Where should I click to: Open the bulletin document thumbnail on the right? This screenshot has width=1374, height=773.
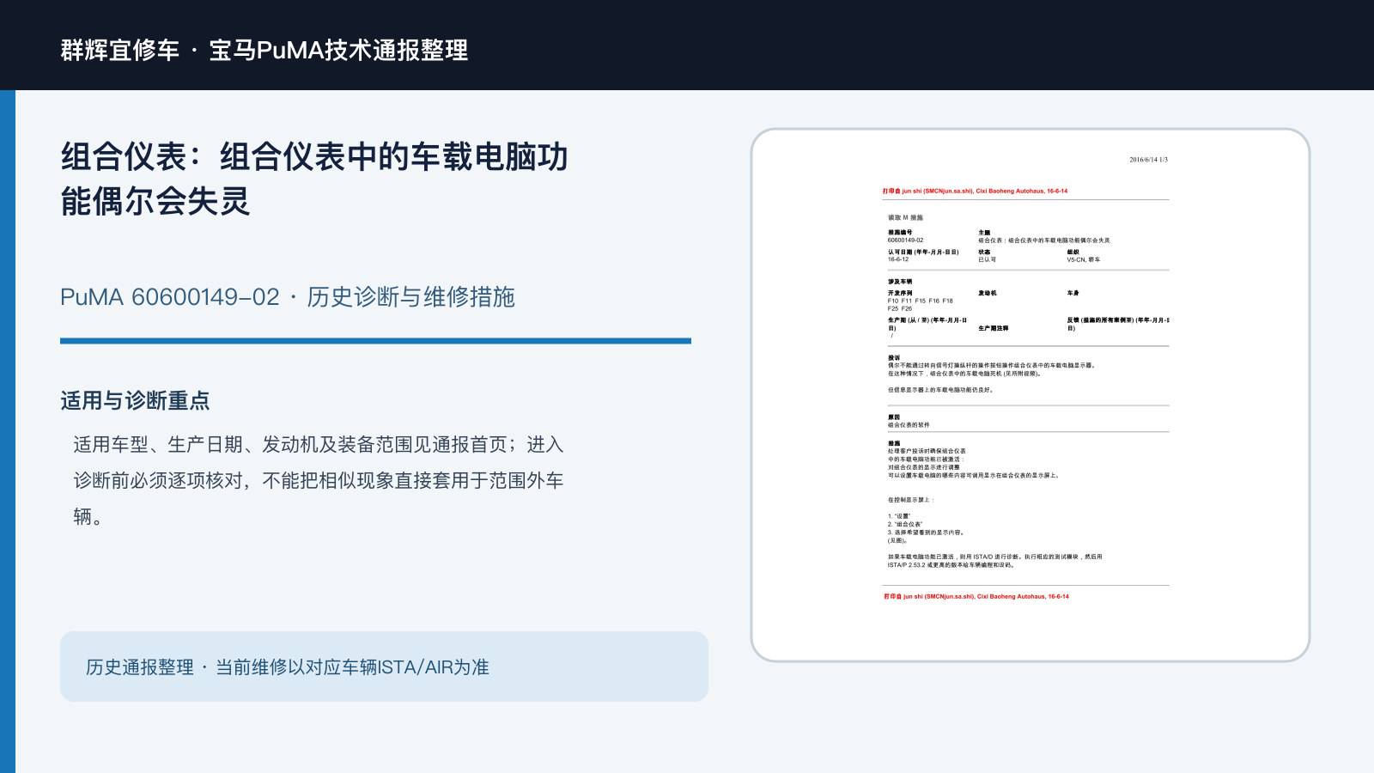(1030, 395)
